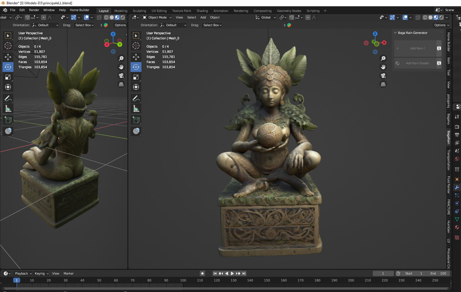Screen dimensions: 461x292
Task: Select the Move tool in left viewport
Action: coord(8,57)
